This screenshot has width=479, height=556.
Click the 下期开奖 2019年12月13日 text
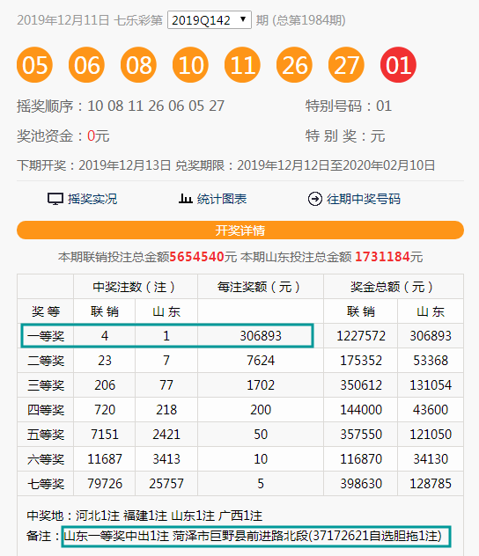(94, 165)
